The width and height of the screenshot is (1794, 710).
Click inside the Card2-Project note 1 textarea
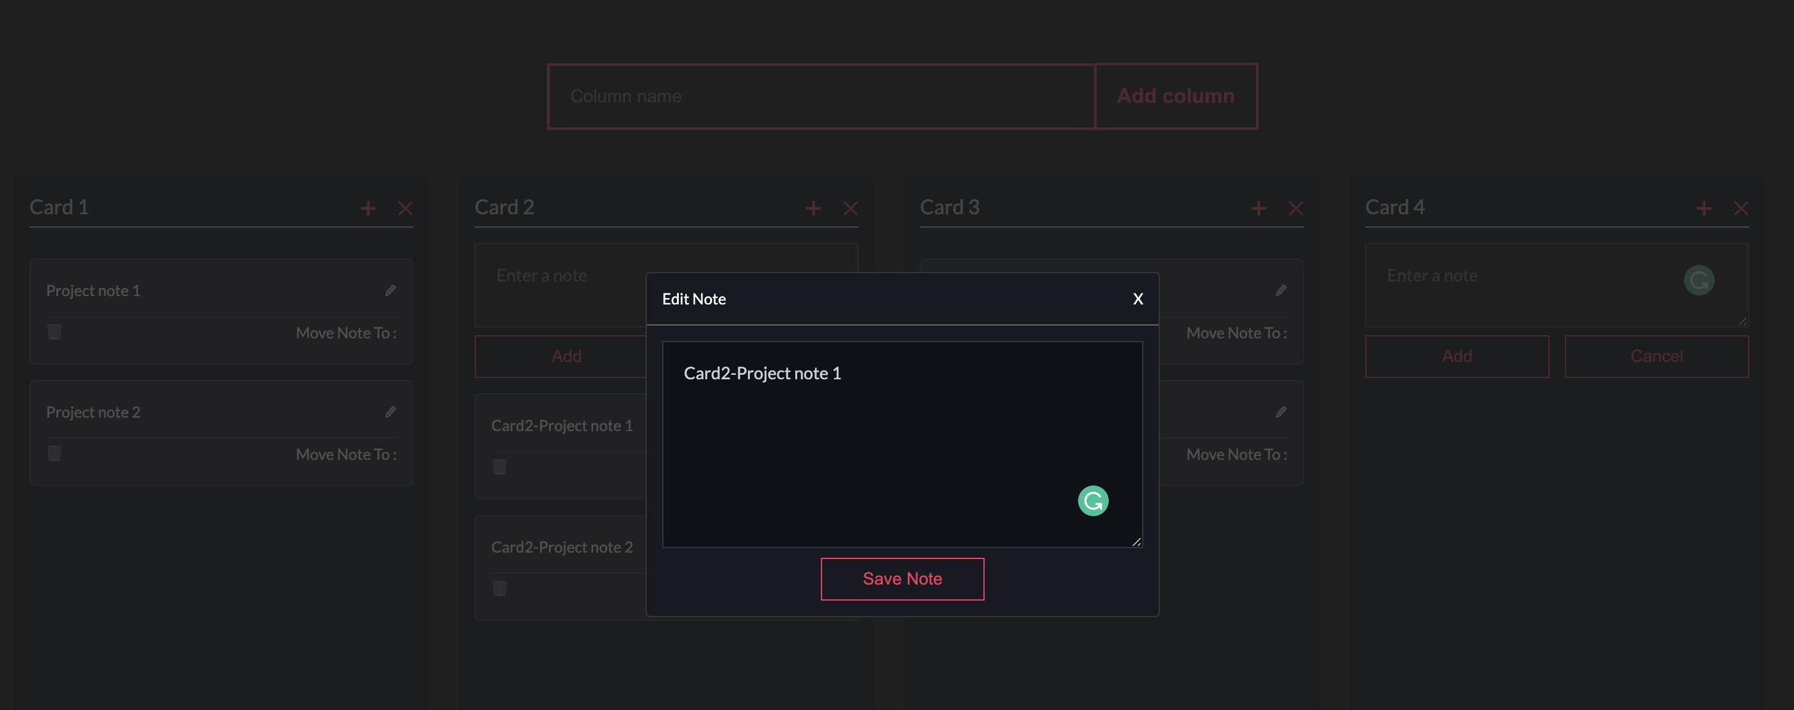click(902, 443)
